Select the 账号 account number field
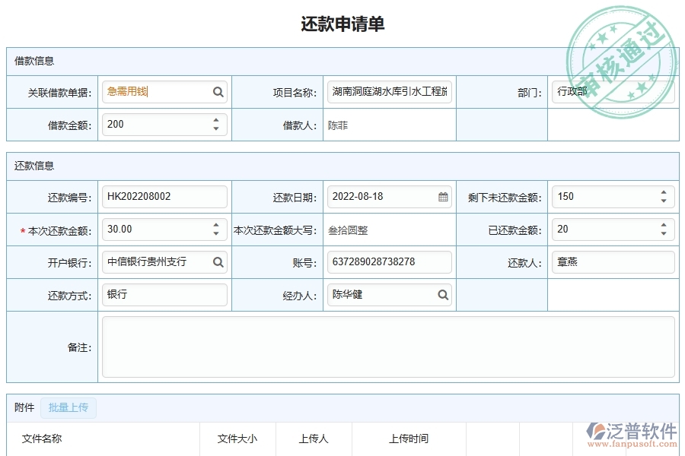The width and height of the screenshot is (685, 456). 390,261
